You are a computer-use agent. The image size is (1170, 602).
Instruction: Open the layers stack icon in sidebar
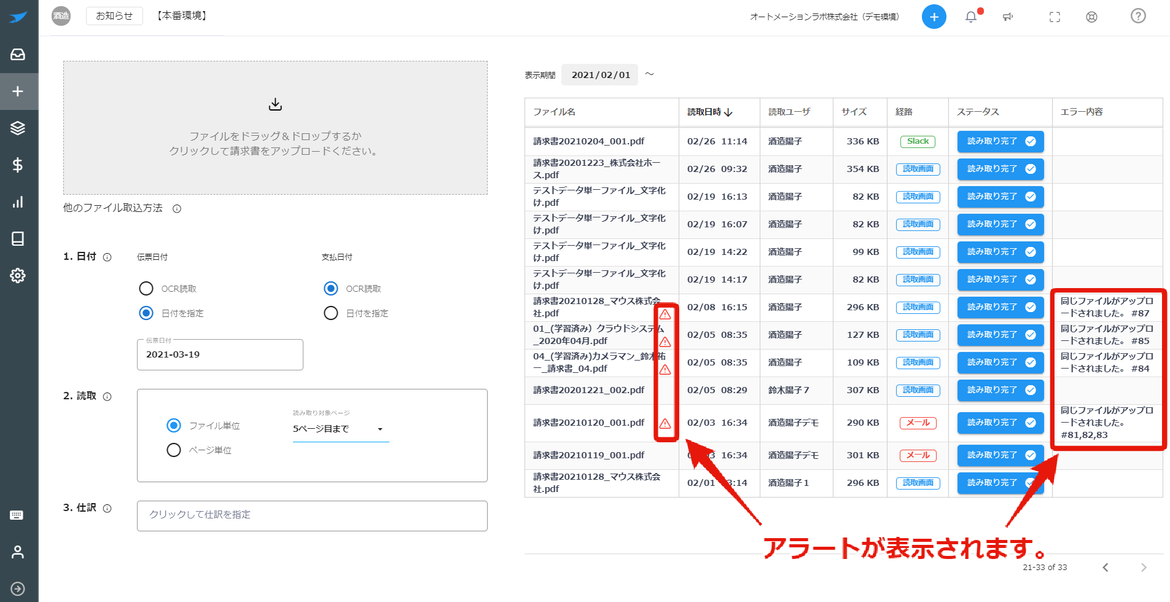point(18,128)
